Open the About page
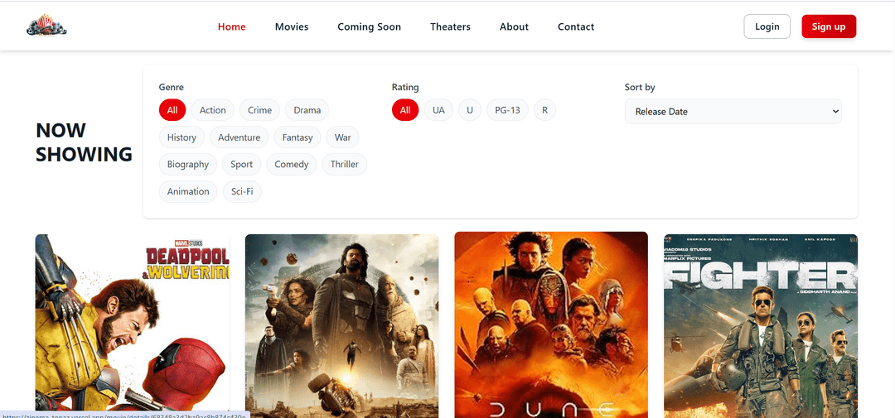 (x=515, y=26)
